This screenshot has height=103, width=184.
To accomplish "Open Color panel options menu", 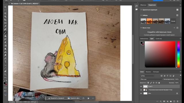I will pyautogui.click(x=180, y=39).
